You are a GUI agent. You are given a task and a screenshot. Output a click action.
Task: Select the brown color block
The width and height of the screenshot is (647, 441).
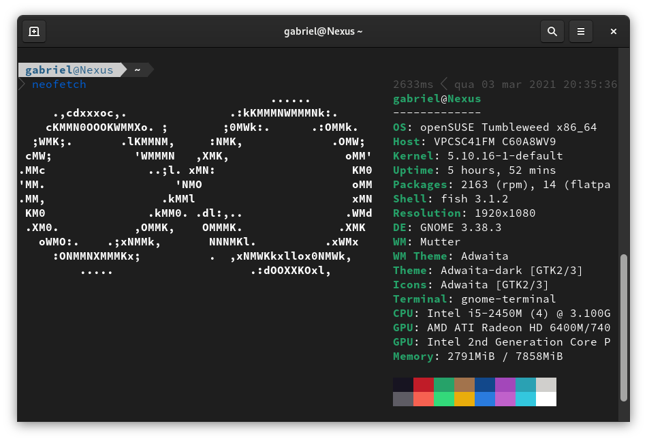(464, 384)
